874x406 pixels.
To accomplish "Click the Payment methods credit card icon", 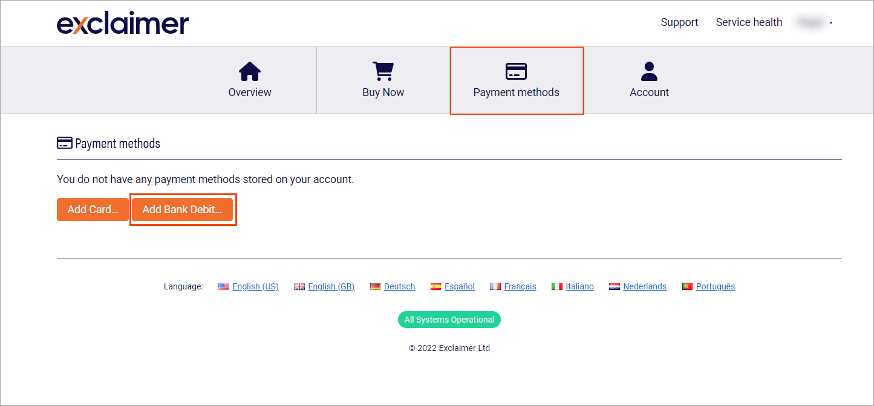I will tap(516, 71).
